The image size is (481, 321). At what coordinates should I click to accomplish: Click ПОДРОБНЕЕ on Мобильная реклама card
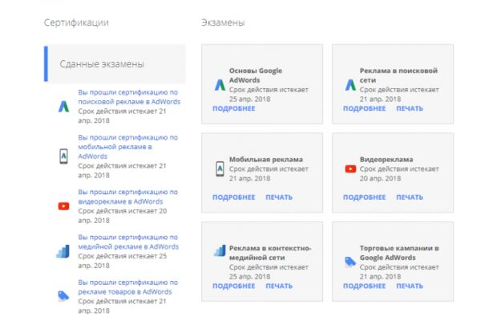click(x=234, y=197)
